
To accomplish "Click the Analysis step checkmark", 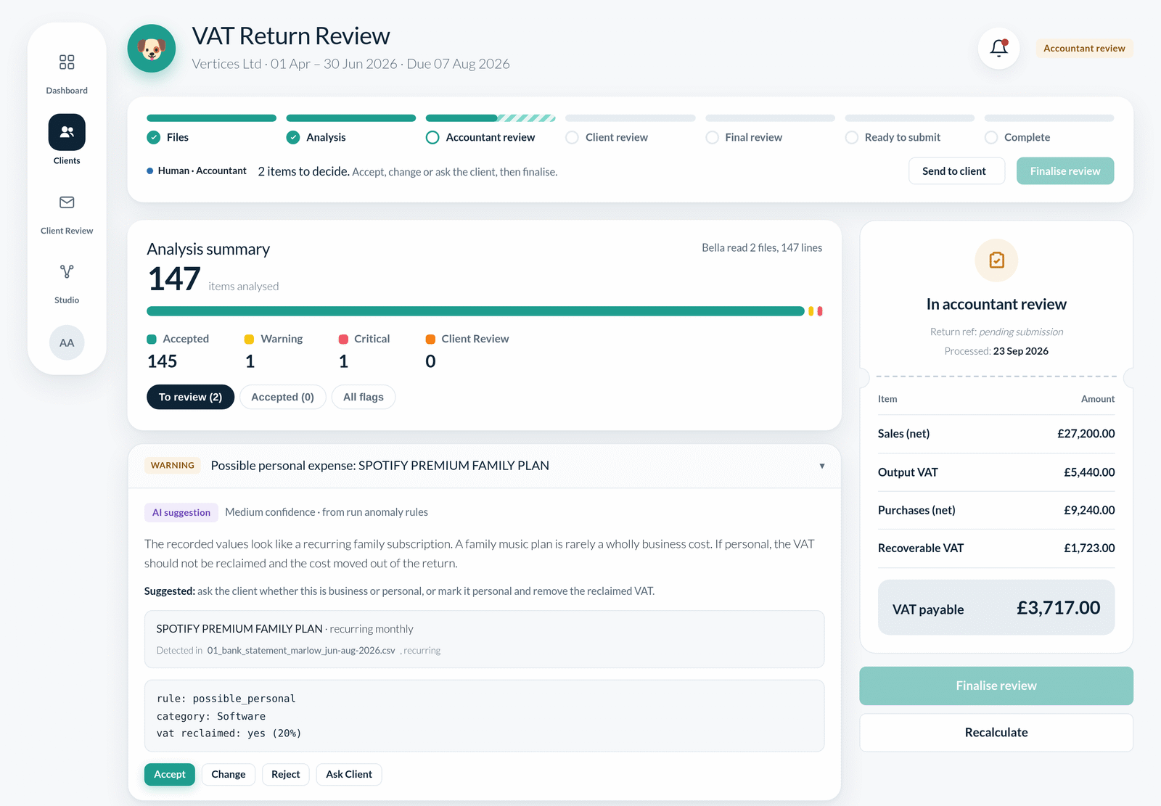I will coord(293,137).
